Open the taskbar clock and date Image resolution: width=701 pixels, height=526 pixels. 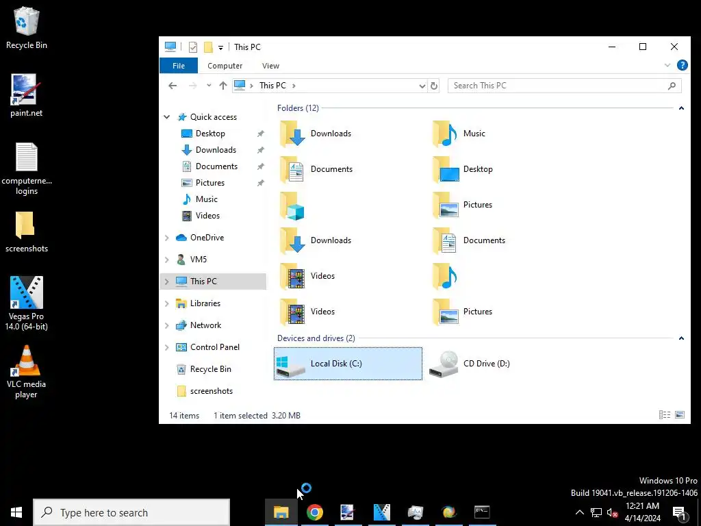click(x=642, y=512)
